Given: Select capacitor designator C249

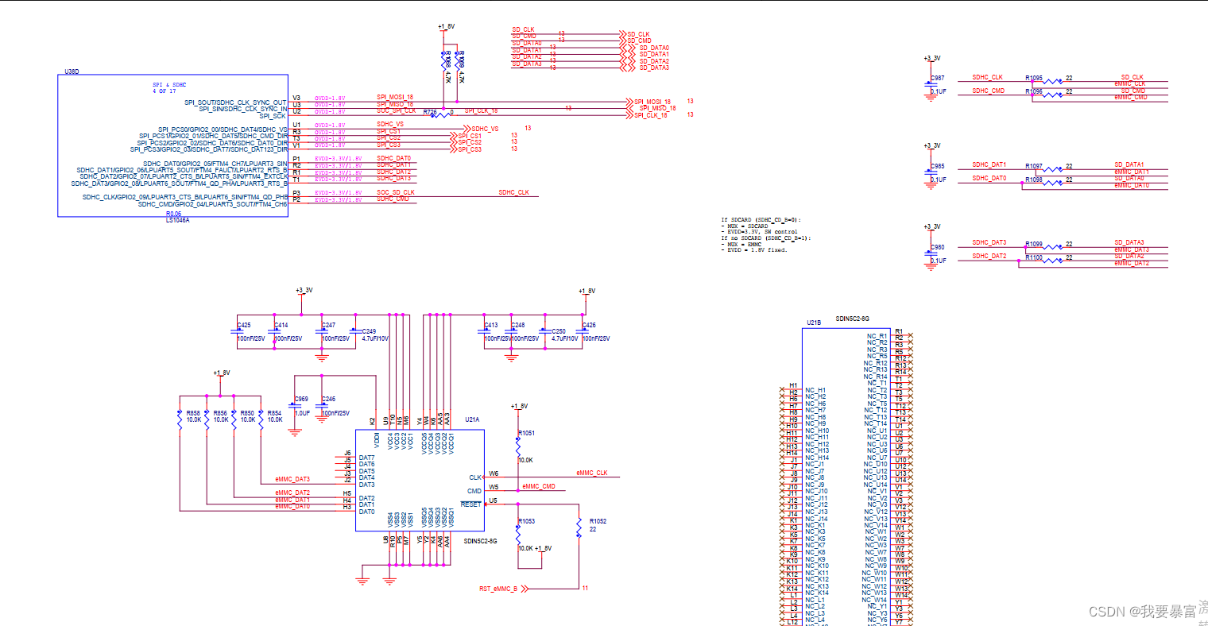Looking at the screenshot, I should point(369,331).
